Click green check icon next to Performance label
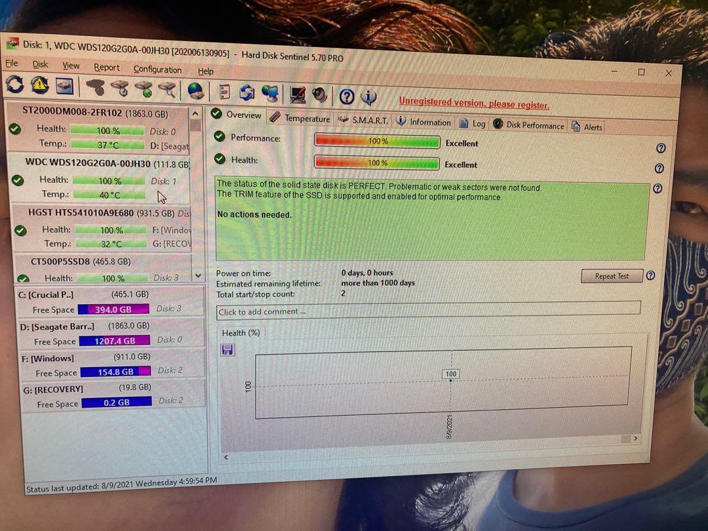This screenshot has width=708, height=531. click(x=220, y=136)
